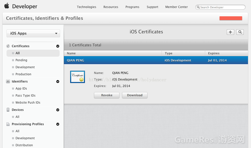Select All under Devices
Image resolution: width=251 pixels, height=148 pixels.
[x=17, y=117]
